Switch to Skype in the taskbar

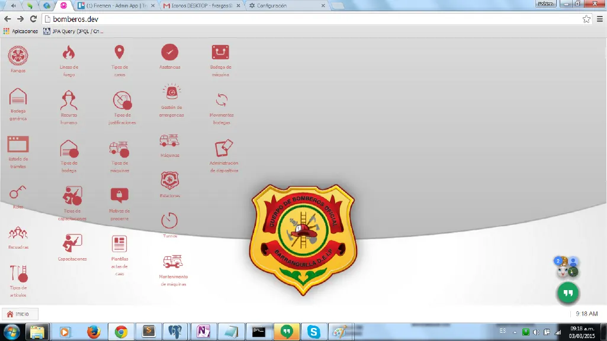coord(313,332)
